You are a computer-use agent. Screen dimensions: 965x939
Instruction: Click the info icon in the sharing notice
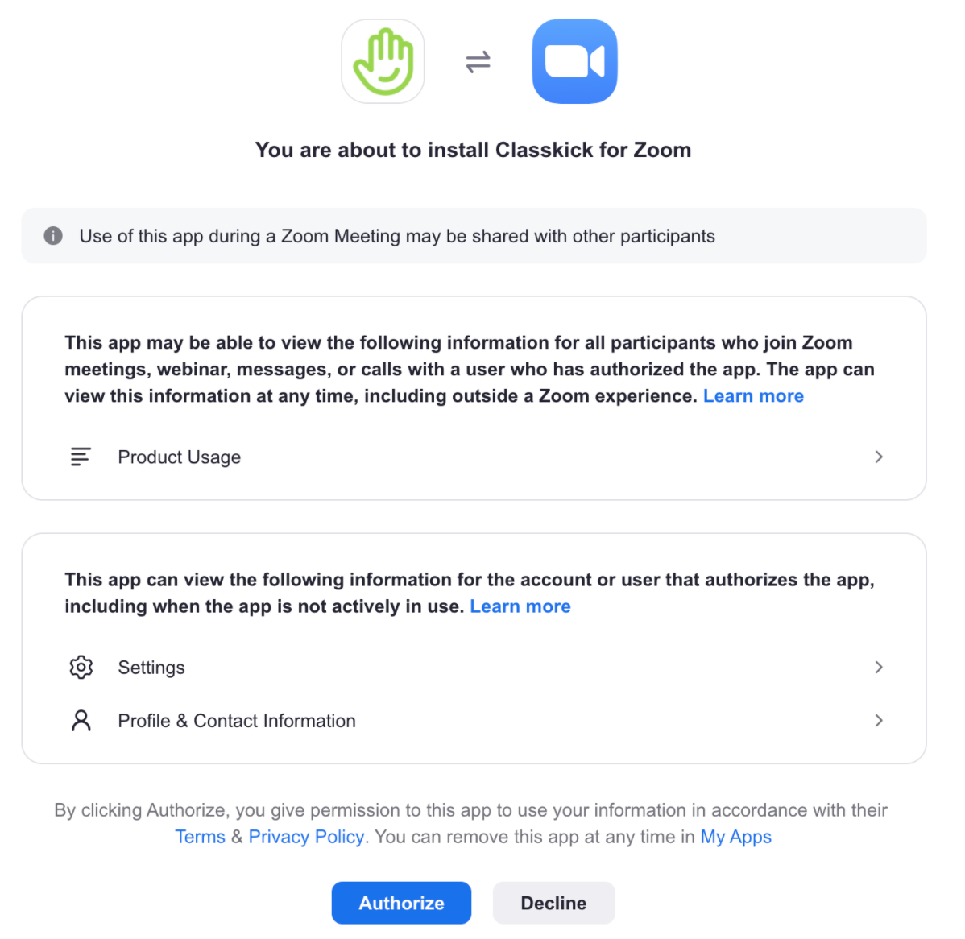point(53,236)
